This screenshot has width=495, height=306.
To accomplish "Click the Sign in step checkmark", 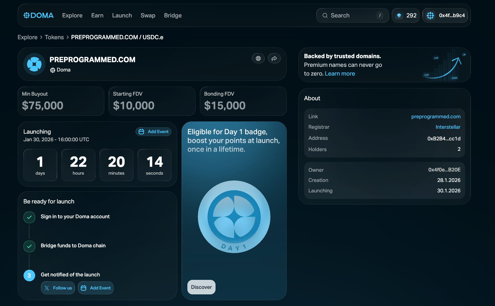I will (x=29, y=217).
